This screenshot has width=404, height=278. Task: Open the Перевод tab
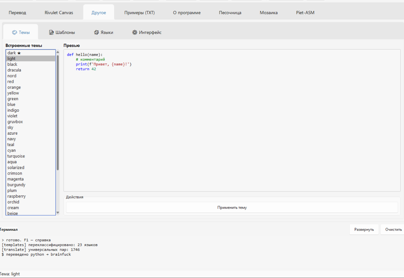(x=17, y=12)
